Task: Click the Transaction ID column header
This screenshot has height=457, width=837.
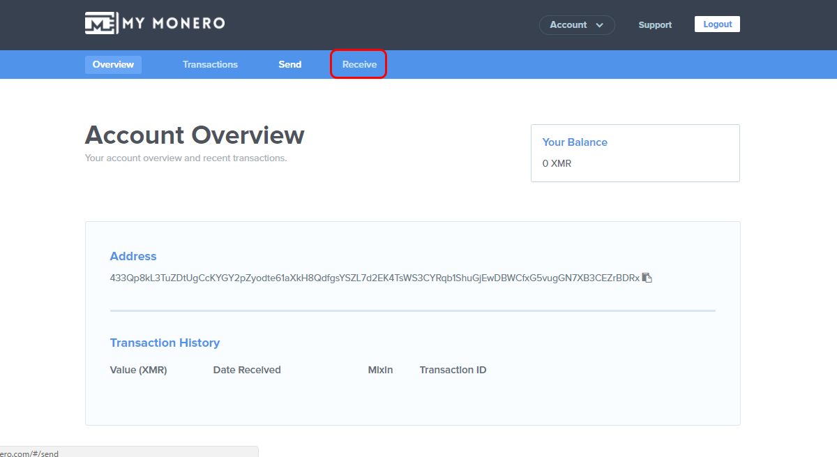Action: 453,370
